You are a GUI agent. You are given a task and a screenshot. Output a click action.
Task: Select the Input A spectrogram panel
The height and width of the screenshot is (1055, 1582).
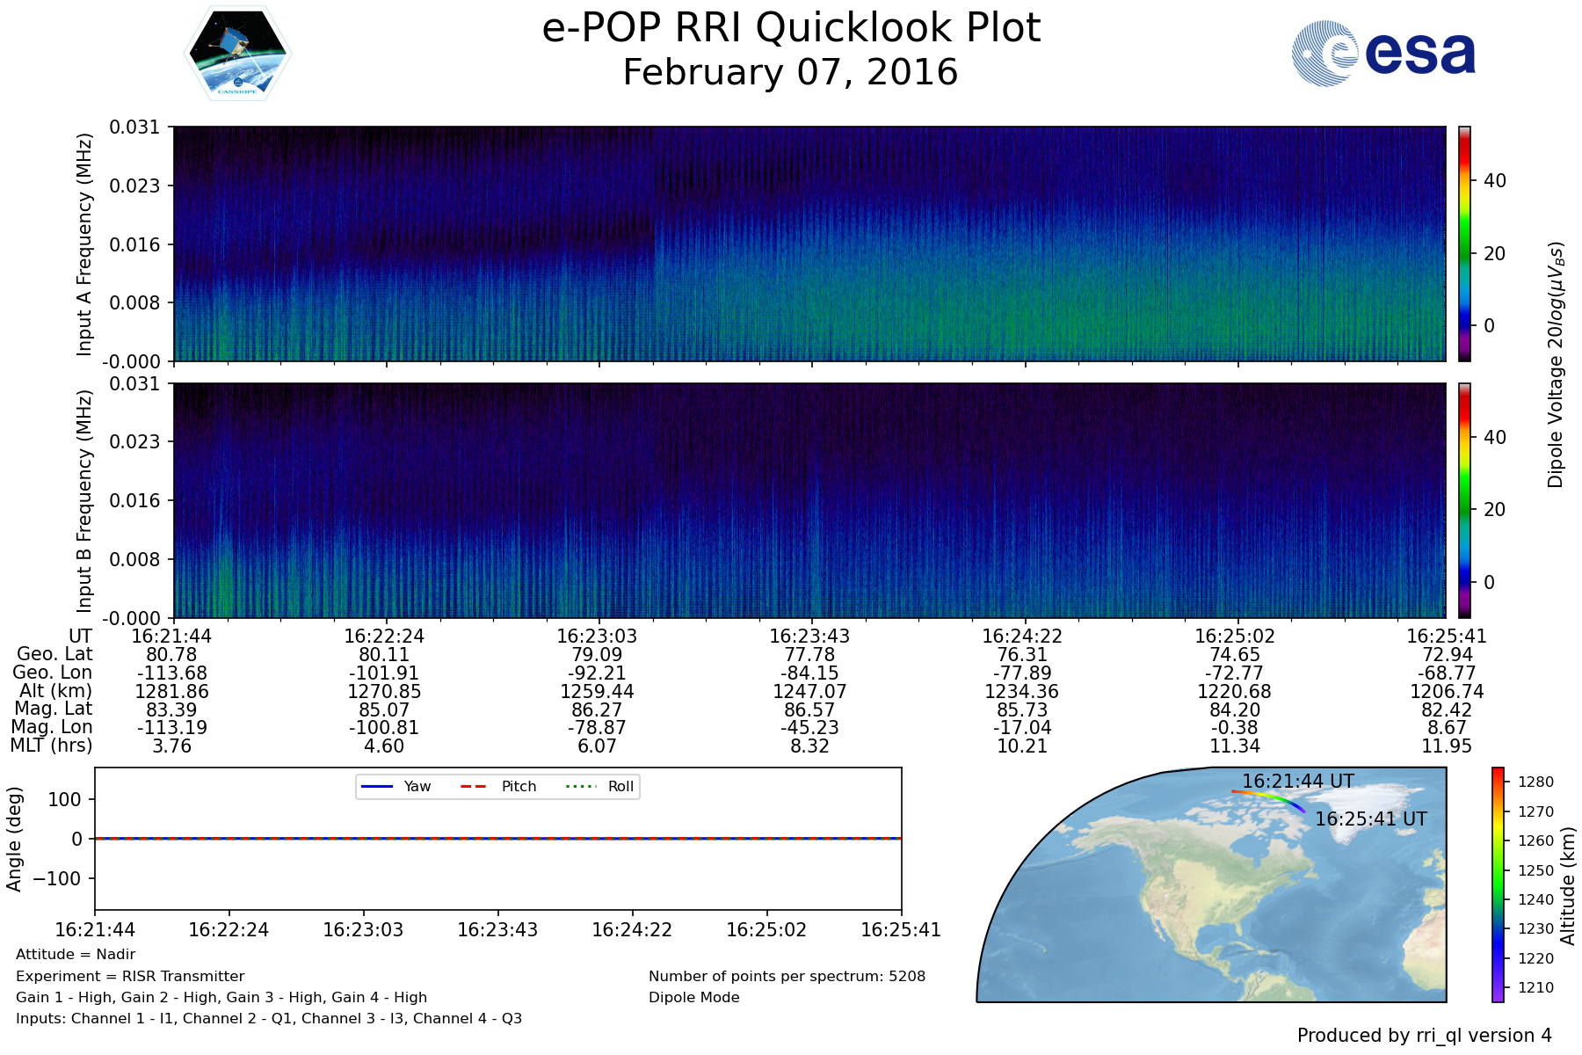point(809,244)
